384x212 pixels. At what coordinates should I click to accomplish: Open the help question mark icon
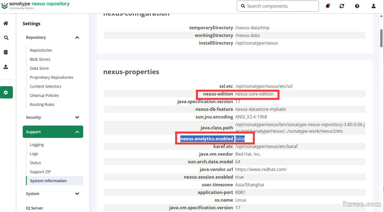pyautogui.click(x=357, y=6)
